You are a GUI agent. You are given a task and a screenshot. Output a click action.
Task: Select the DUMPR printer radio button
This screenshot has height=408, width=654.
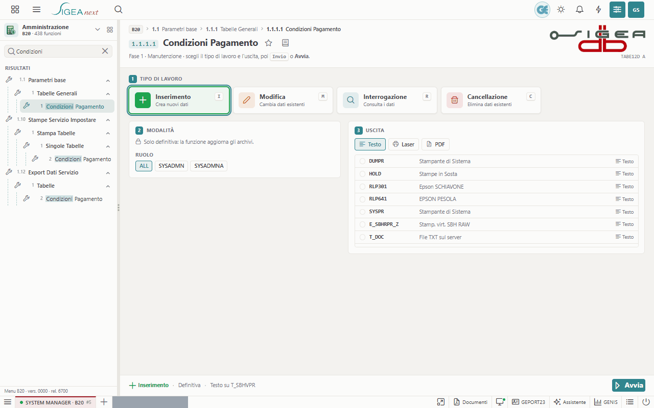(363, 161)
